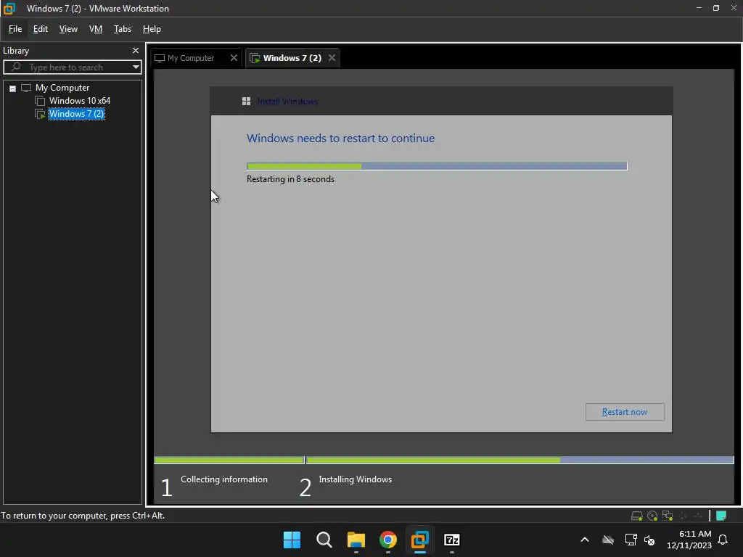Click the 'Collecting information' step label
The height and width of the screenshot is (557, 743).
[x=223, y=479]
